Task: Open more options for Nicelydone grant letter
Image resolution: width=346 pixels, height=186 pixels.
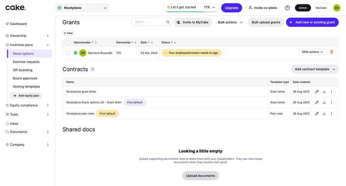Action: pos(331,91)
